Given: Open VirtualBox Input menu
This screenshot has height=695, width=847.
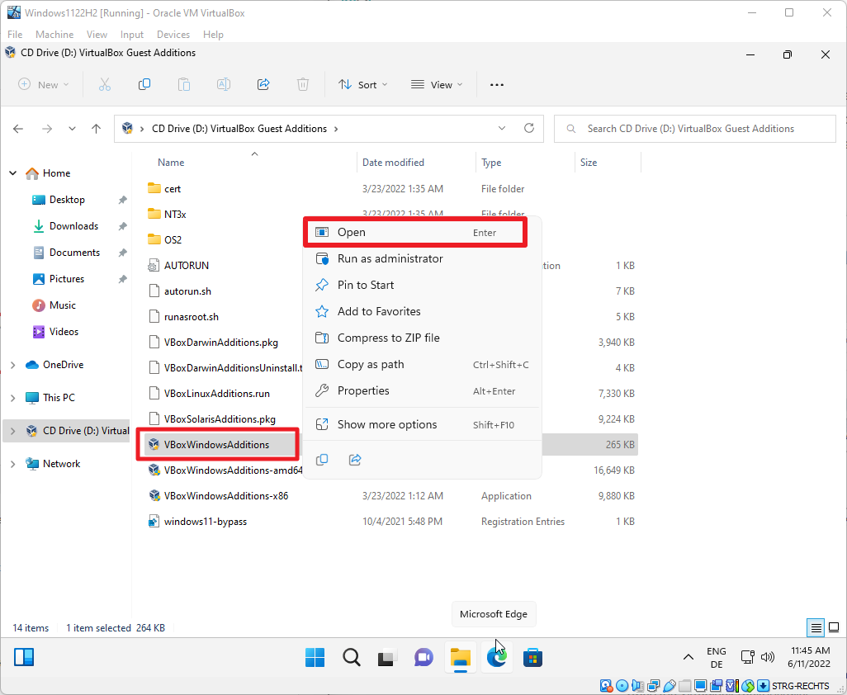Looking at the screenshot, I should pyautogui.click(x=132, y=35).
